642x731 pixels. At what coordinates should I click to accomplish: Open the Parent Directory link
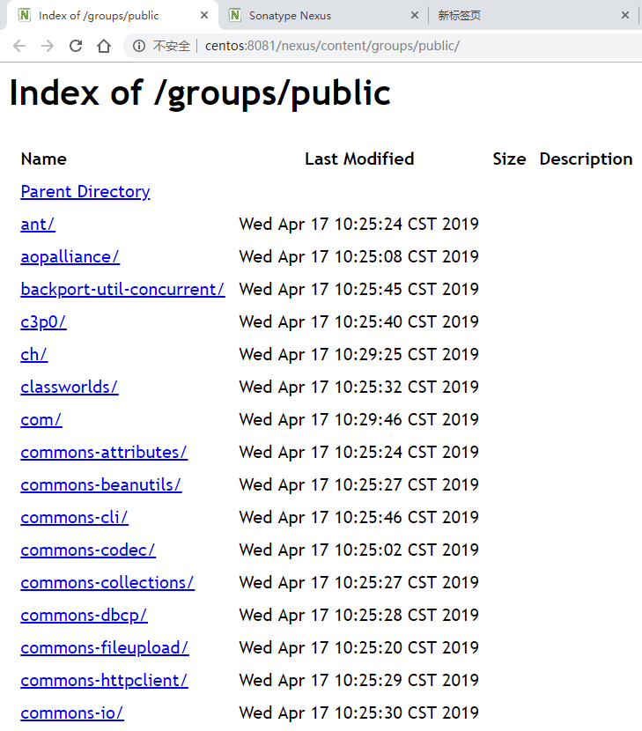85,192
